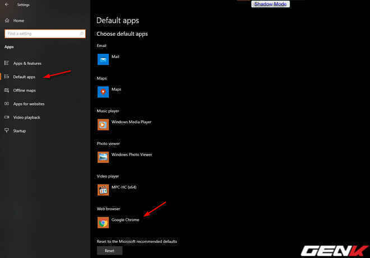Image resolution: width=370 pixels, height=258 pixels.
Task: Click the Default apps sidebar icon
Action: [x=7, y=77]
